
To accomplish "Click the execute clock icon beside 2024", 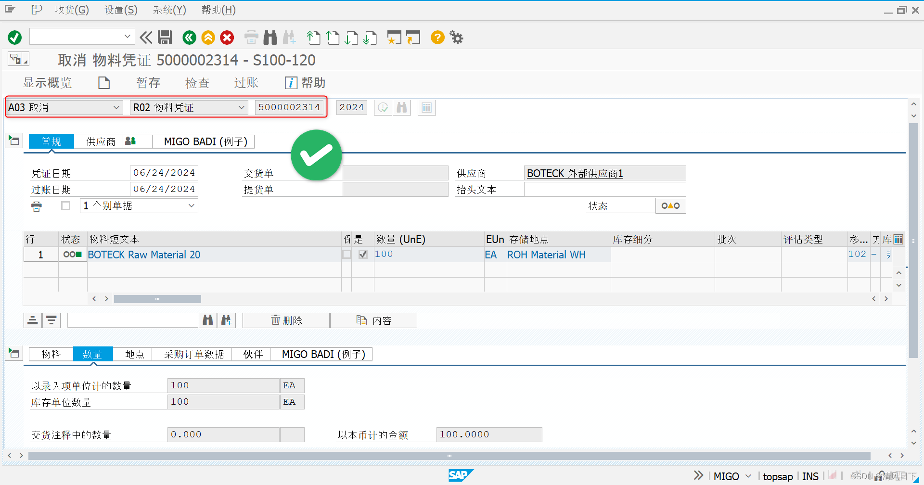I will 383,107.
